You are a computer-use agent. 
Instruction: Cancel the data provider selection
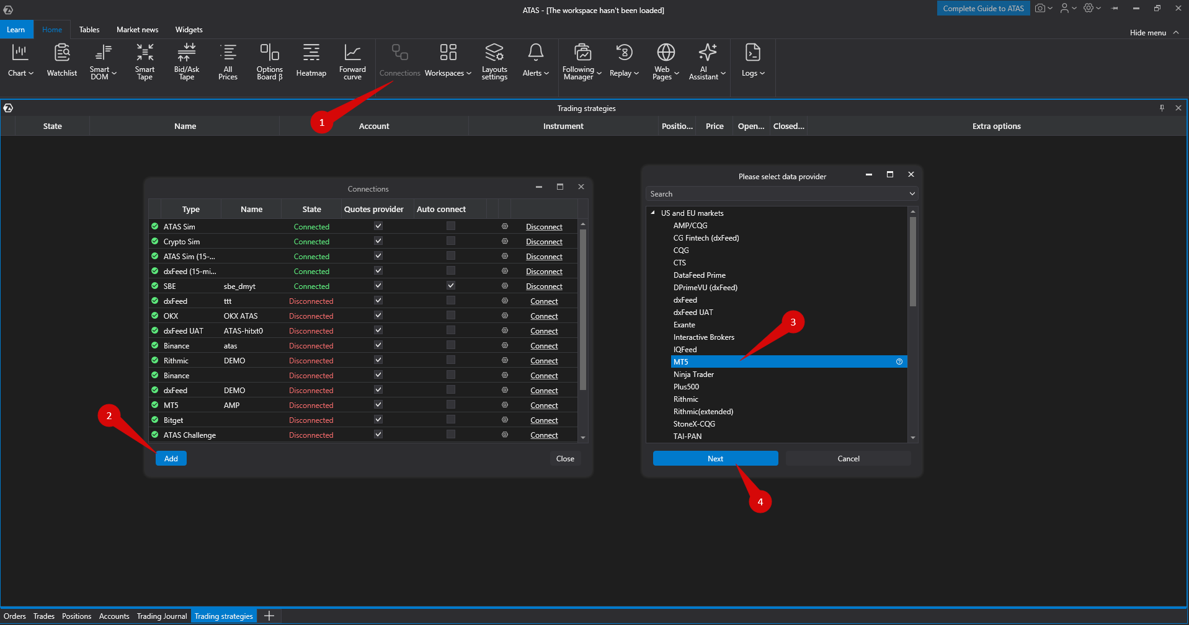tap(848, 459)
